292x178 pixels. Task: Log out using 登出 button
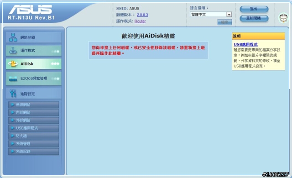coord(254,9)
